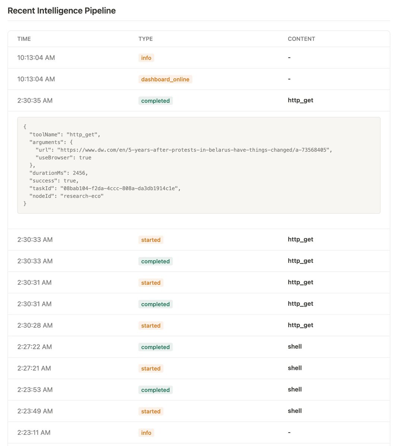Click the dw.com URL in the JSON
This screenshot has width=395, height=446.
pyautogui.click(x=194, y=150)
